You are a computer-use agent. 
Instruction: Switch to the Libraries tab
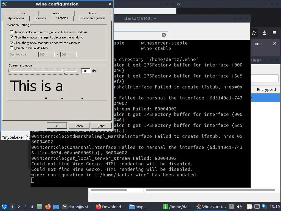tap(40, 18)
